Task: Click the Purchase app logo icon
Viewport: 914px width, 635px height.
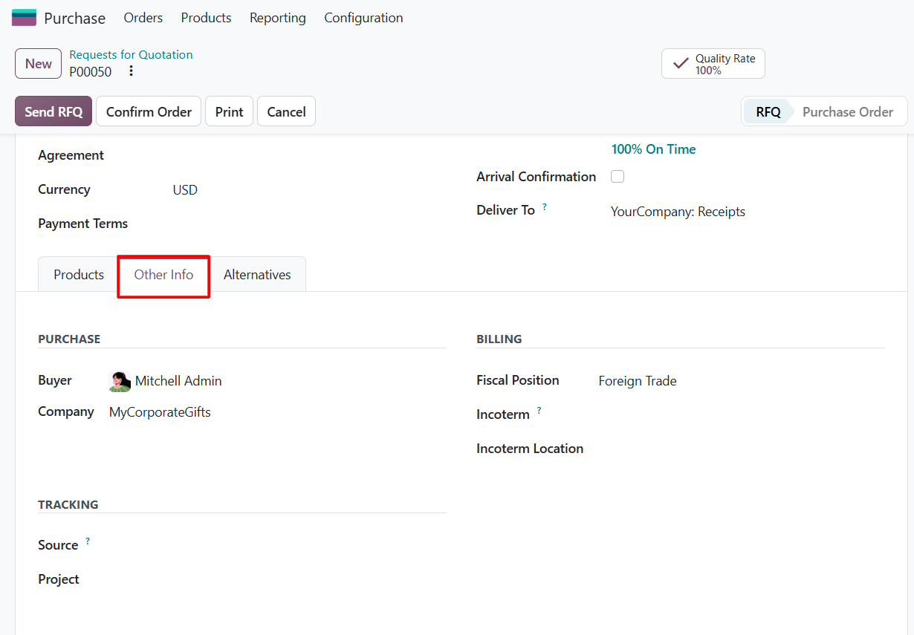Action: click(x=24, y=18)
